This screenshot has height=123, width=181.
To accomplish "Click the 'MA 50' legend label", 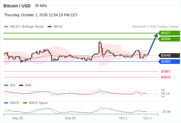I will pyautogui.click(x=58, y=27).
